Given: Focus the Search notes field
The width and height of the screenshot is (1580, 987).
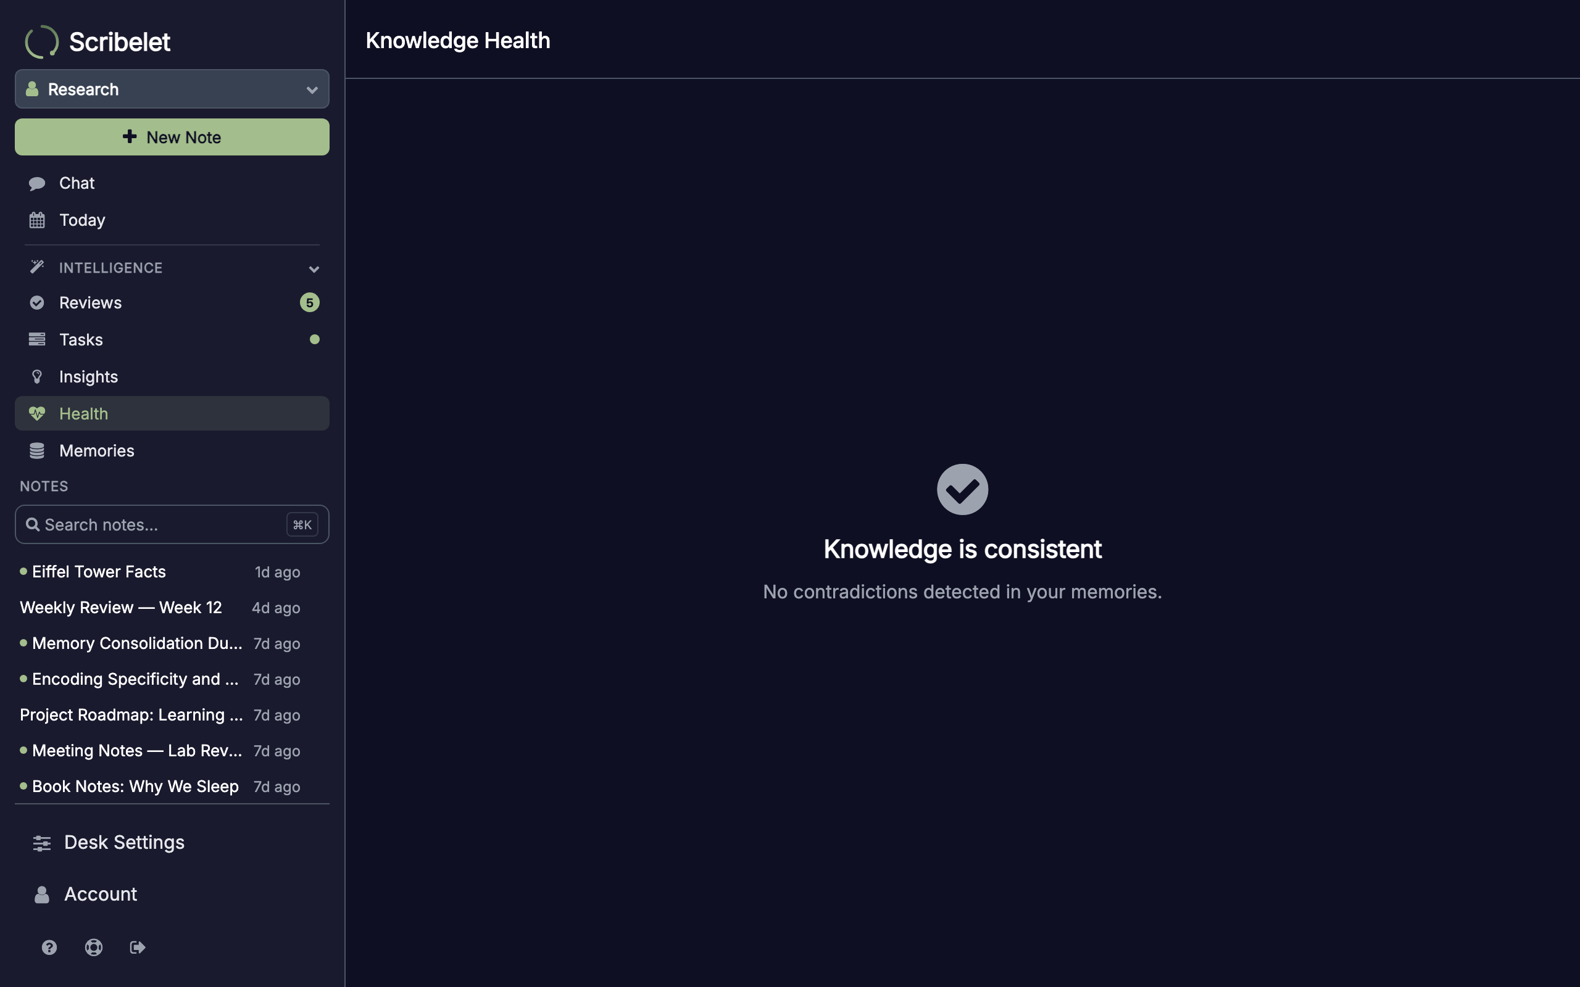Looking at the screenshot, I should (172, 524).
